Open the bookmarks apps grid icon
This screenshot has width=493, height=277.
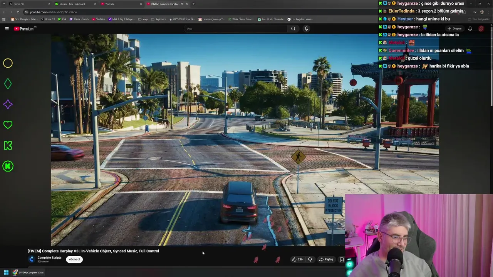4,19
